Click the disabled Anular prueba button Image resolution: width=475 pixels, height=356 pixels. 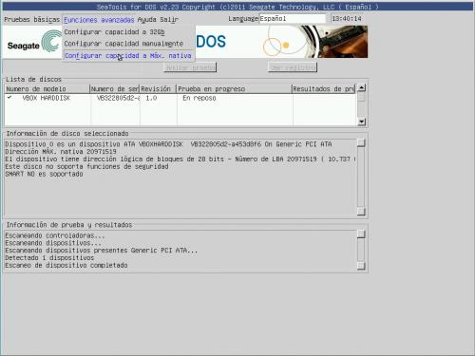coord(190,67)
